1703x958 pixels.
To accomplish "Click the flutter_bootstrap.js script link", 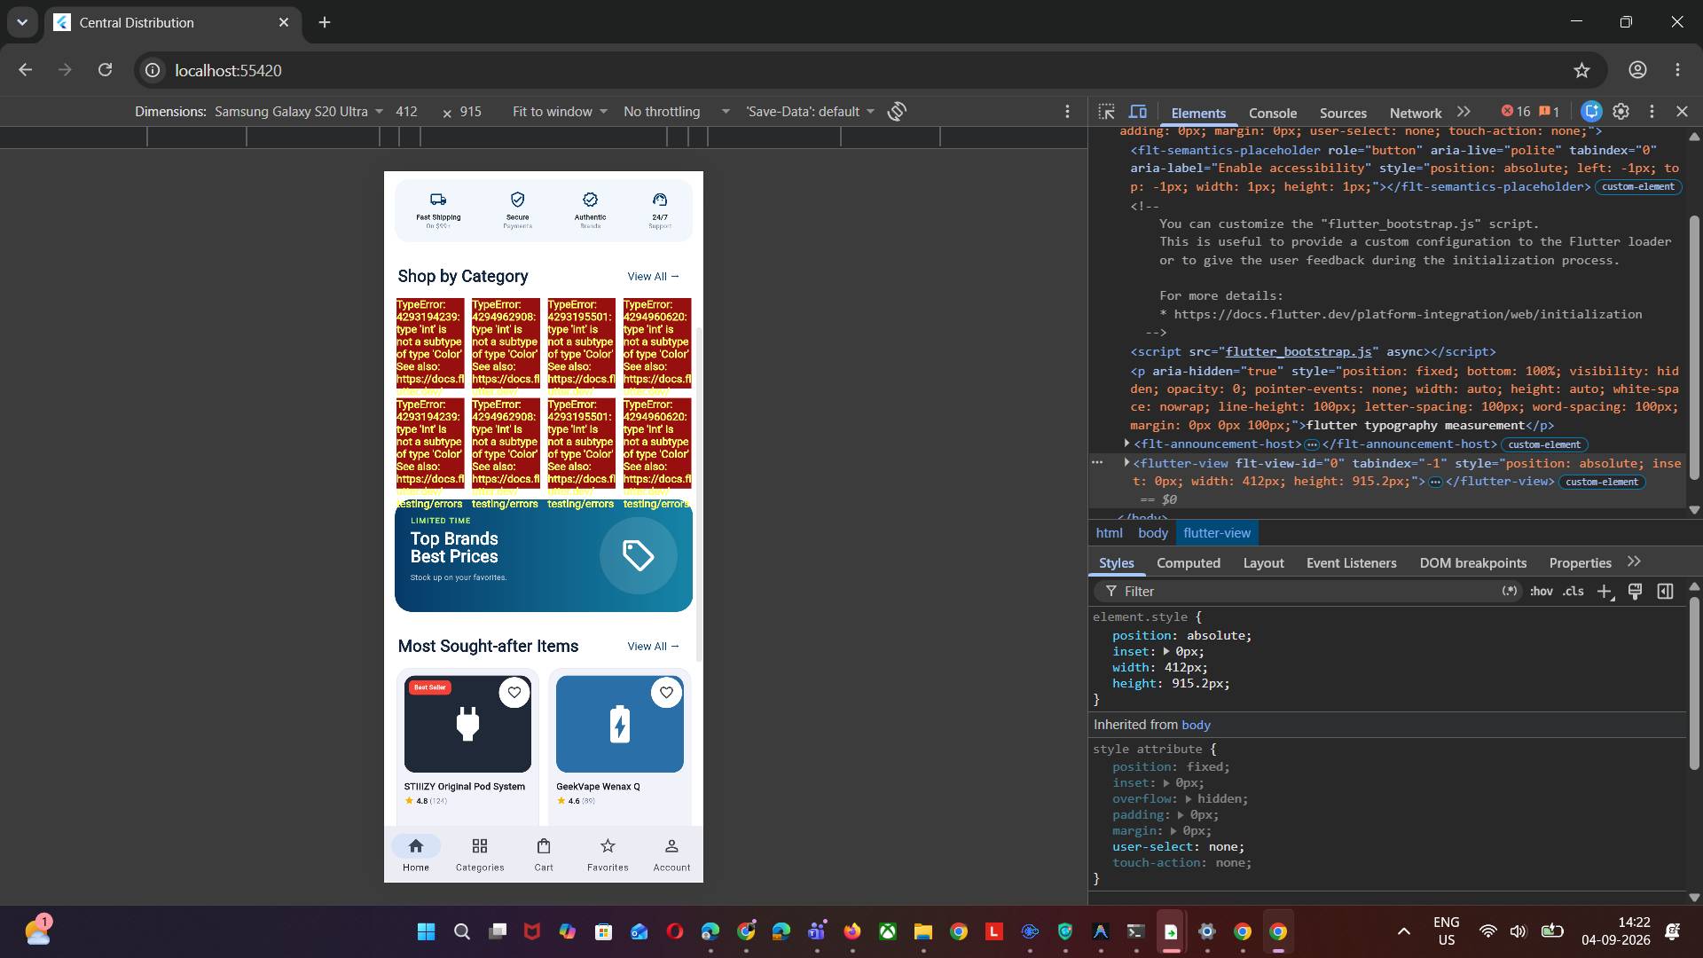I will [1298, 352].
